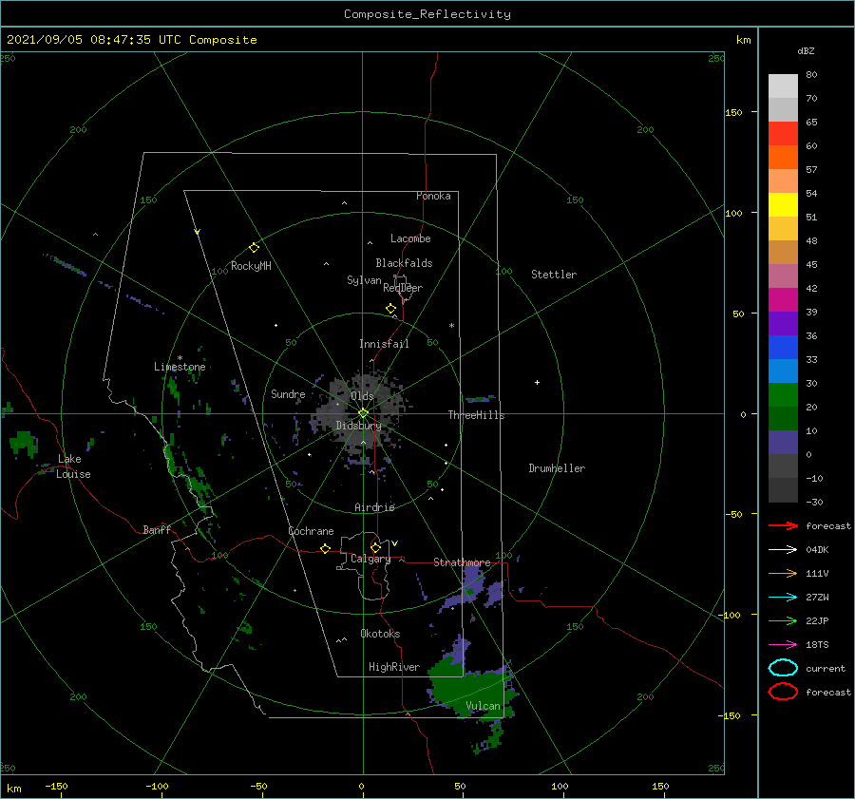Click the Sylvan label

point(364,280)
